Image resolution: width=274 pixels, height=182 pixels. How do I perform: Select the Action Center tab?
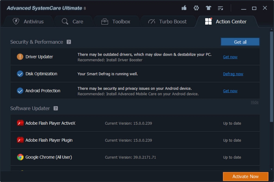226,22
